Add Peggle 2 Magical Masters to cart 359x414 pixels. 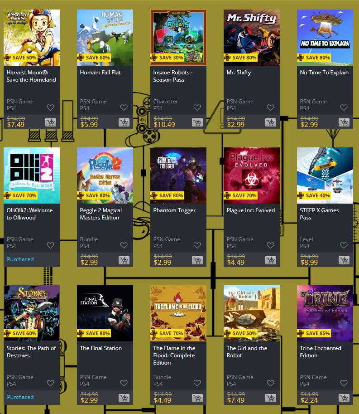124,260
